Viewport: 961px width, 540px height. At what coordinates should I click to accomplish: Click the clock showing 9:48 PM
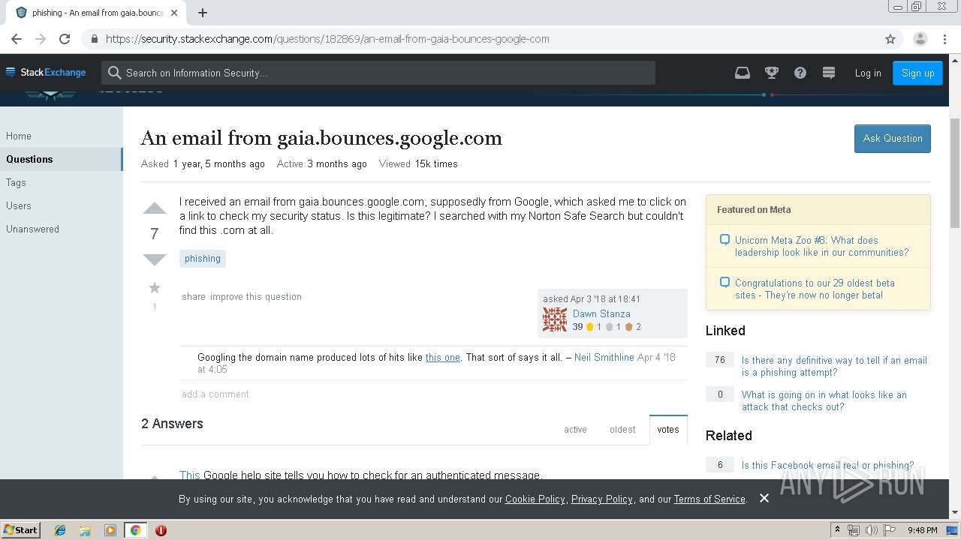(922, 530)
